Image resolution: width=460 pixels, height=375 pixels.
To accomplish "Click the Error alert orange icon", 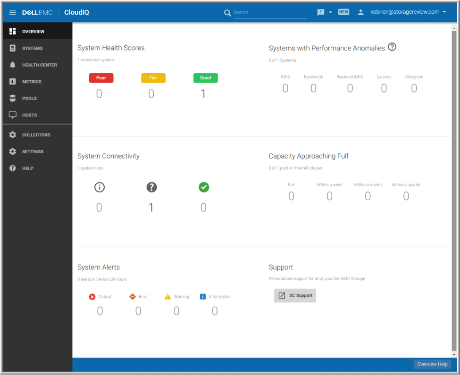I will pyautogui.click(x=133, y=296).
